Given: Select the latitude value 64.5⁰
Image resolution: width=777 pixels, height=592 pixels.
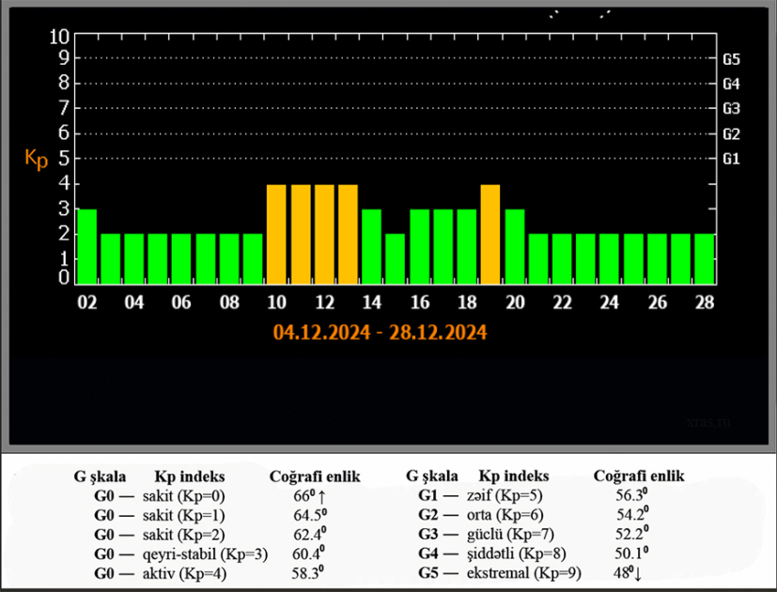Looking at the screenshot, I should pos(310,515).
